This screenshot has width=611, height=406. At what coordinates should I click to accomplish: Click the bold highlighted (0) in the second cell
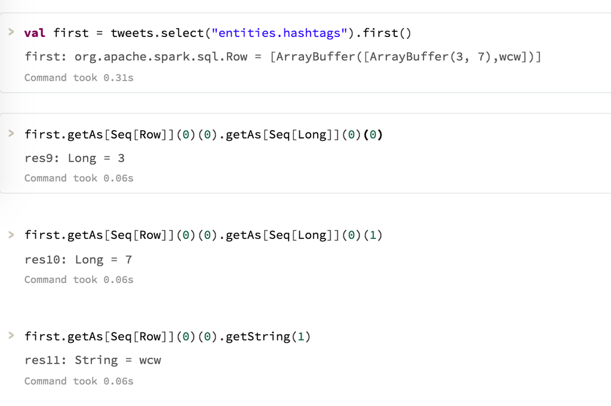pyautogui.click(x=373, y=134)
